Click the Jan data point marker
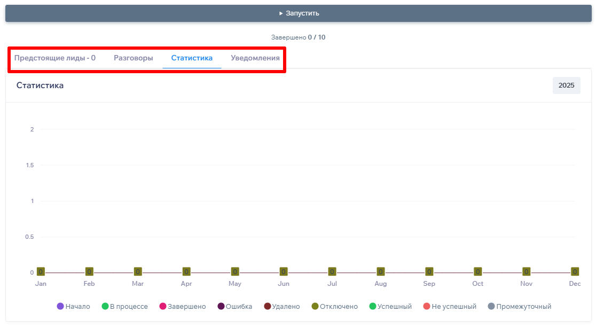This screenshot has width=596, height=335. 41,272
